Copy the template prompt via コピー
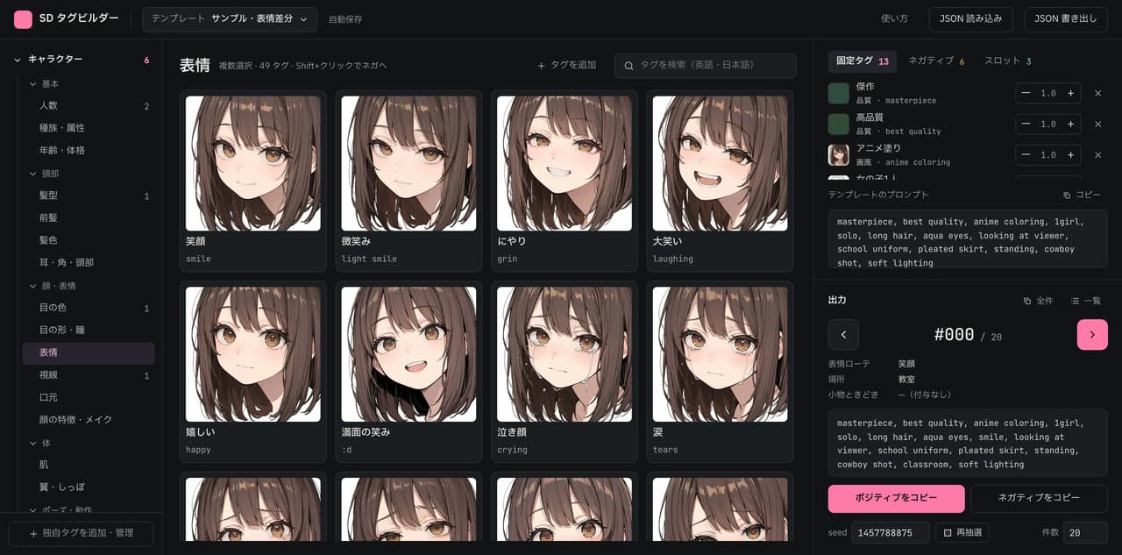The height and width of the screenshot is (555, 1122). click(1082, 195)
